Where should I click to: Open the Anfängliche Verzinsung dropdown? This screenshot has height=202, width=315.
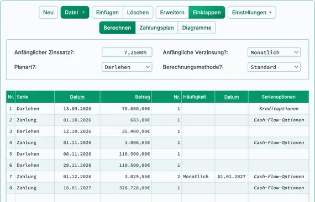(x=274, y=52)
